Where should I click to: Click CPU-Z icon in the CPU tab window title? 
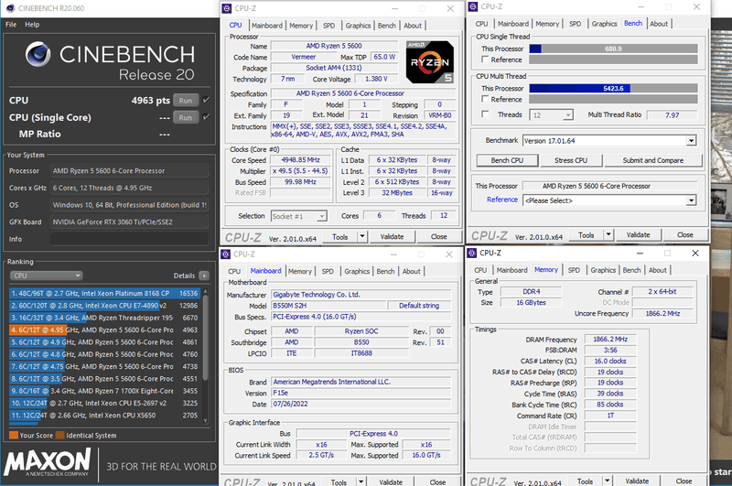(x=226, y=8)
